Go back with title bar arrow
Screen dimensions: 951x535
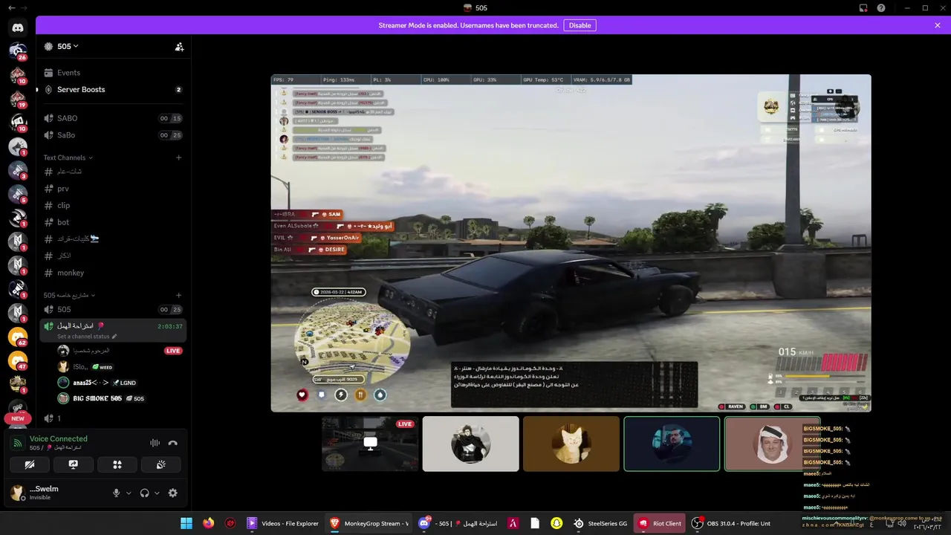point(12,7)
